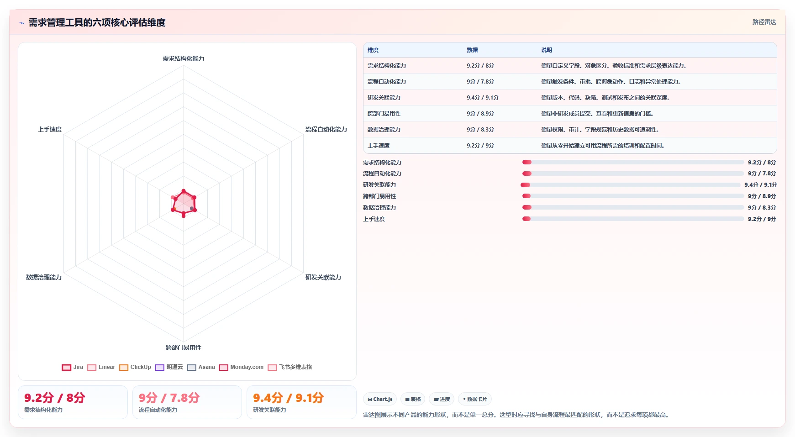Click the 数据卡片 tag chip

pyautogui.click(x=475, y=399)
